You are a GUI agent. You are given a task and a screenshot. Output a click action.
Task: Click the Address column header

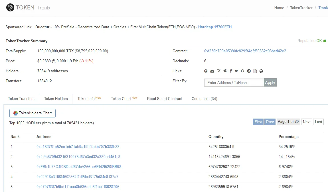[x=44, y=137]
